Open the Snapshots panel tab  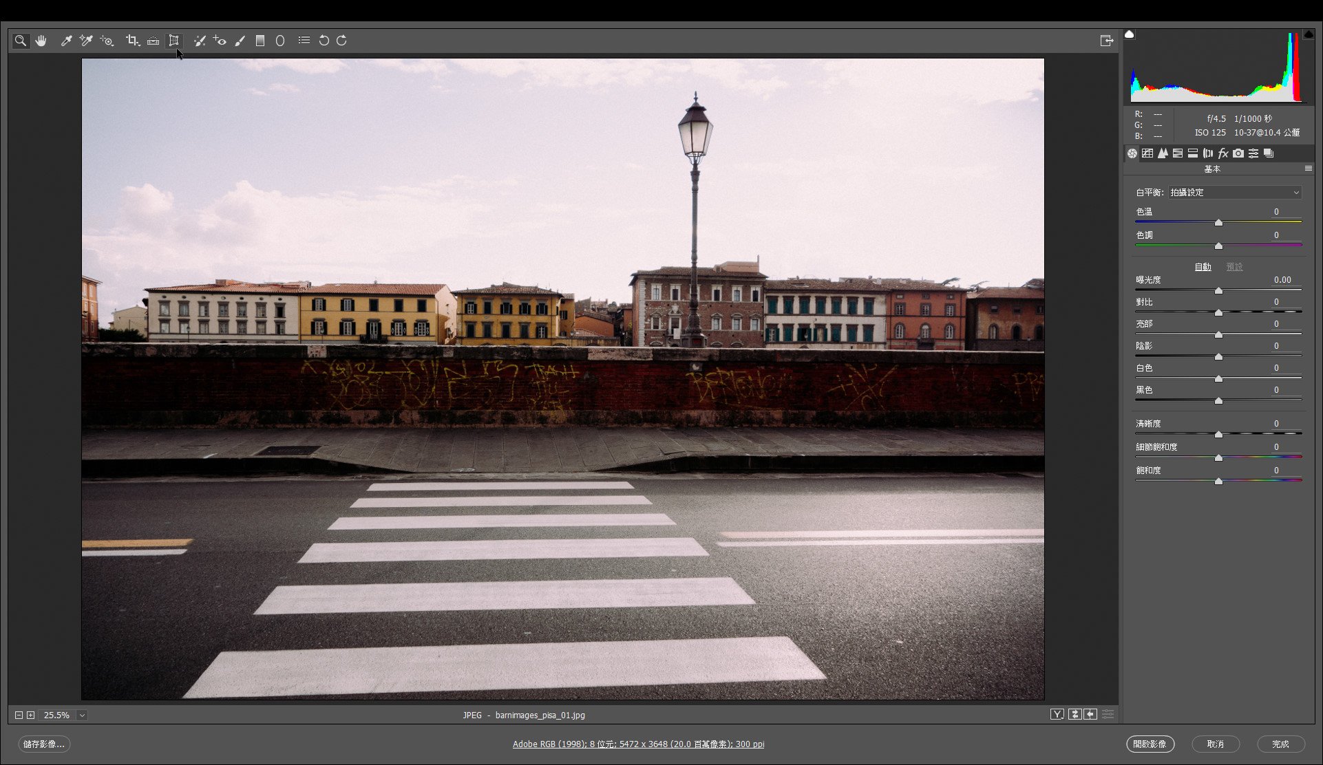(x=1269, y=153)
